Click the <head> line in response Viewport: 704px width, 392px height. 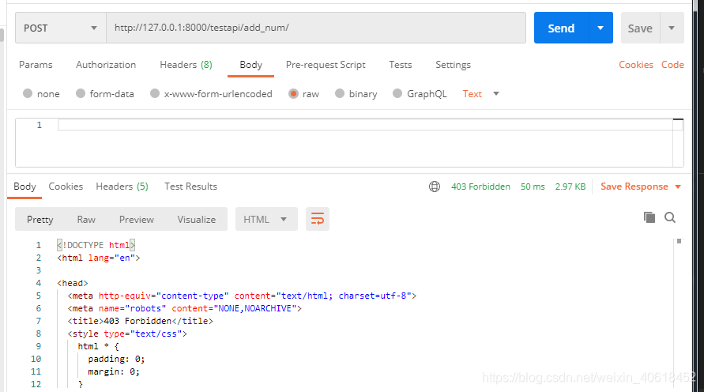72,284
